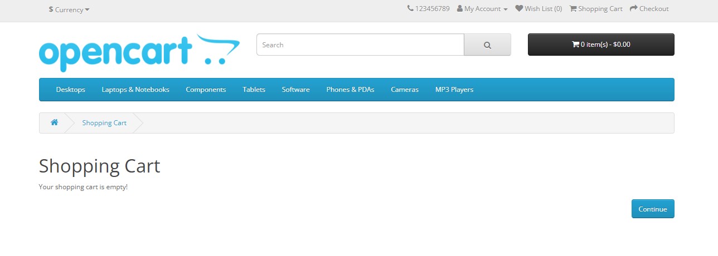This screenshot has height=256, width=718.
Task: Click the OpenCart logo
Action: pyautogui.click(x=139, y=52)
